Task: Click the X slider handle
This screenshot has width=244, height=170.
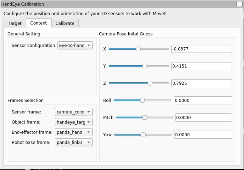Action: pos(138,49)
